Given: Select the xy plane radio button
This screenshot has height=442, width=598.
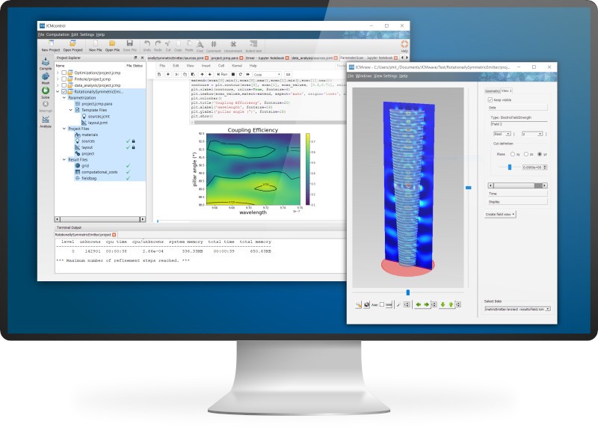Looking at the screenshot, I should pyautogui.click(x=512, y=153).
